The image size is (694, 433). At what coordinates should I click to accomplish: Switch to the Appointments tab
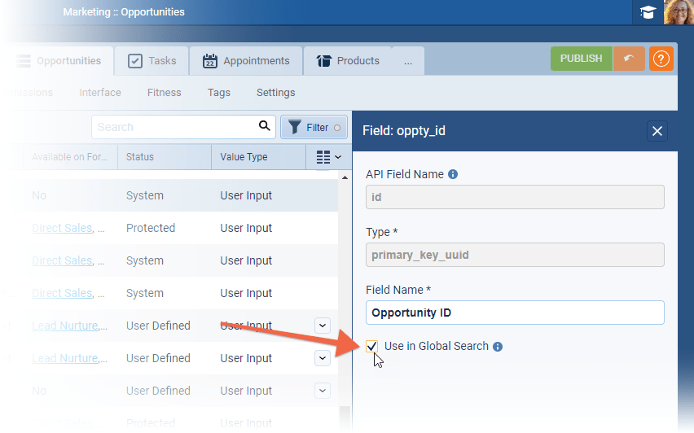click(x=246, y=61)
